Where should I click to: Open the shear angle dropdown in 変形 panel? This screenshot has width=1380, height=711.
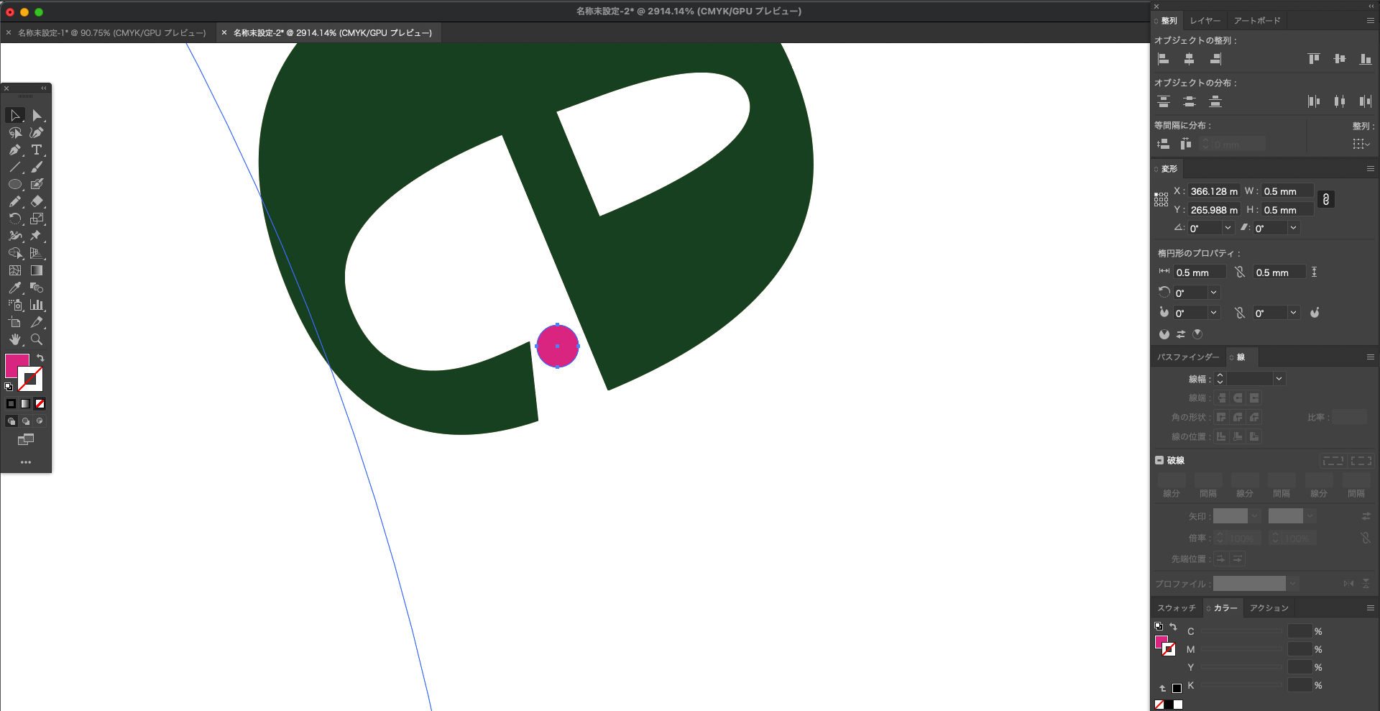pos(1293,228)
